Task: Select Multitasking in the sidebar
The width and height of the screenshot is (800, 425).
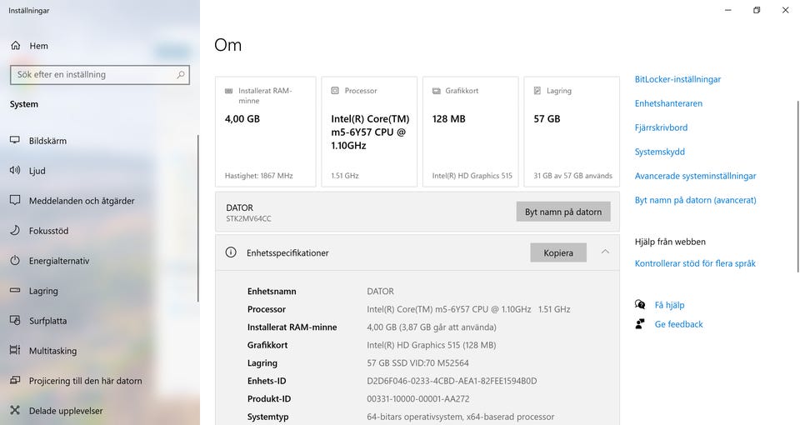Action: 52,351
